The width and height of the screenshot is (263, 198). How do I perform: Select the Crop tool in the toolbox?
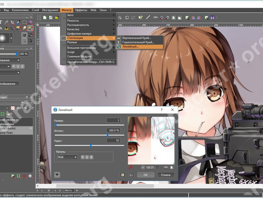point(12,22)
